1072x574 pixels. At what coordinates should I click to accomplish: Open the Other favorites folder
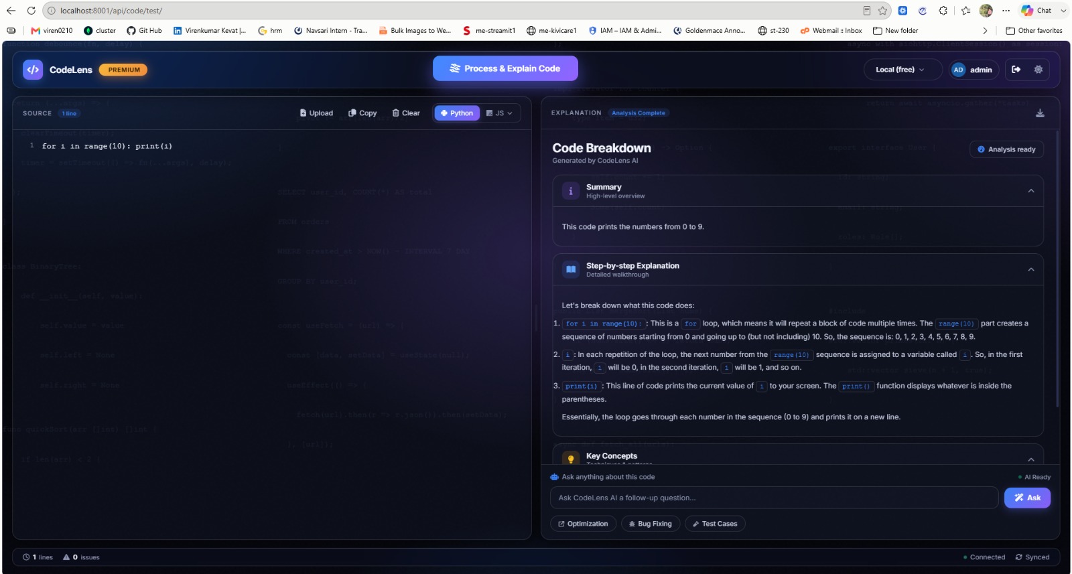tap(1034, 31)
